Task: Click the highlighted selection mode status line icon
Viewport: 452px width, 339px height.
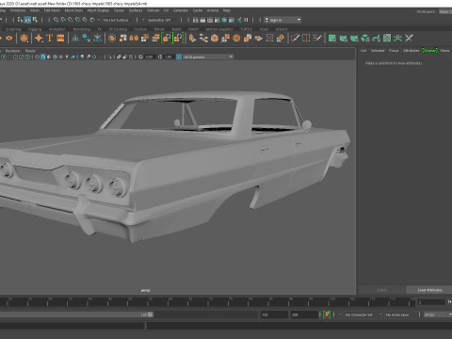Action: [x=27, y=20]
